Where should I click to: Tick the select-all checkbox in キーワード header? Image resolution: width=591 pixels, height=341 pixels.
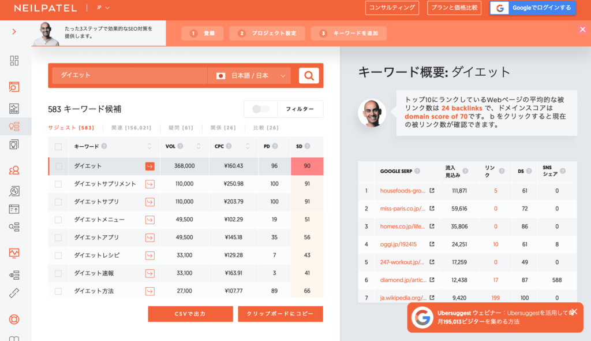pyautogui.click(x=58, y=147)
